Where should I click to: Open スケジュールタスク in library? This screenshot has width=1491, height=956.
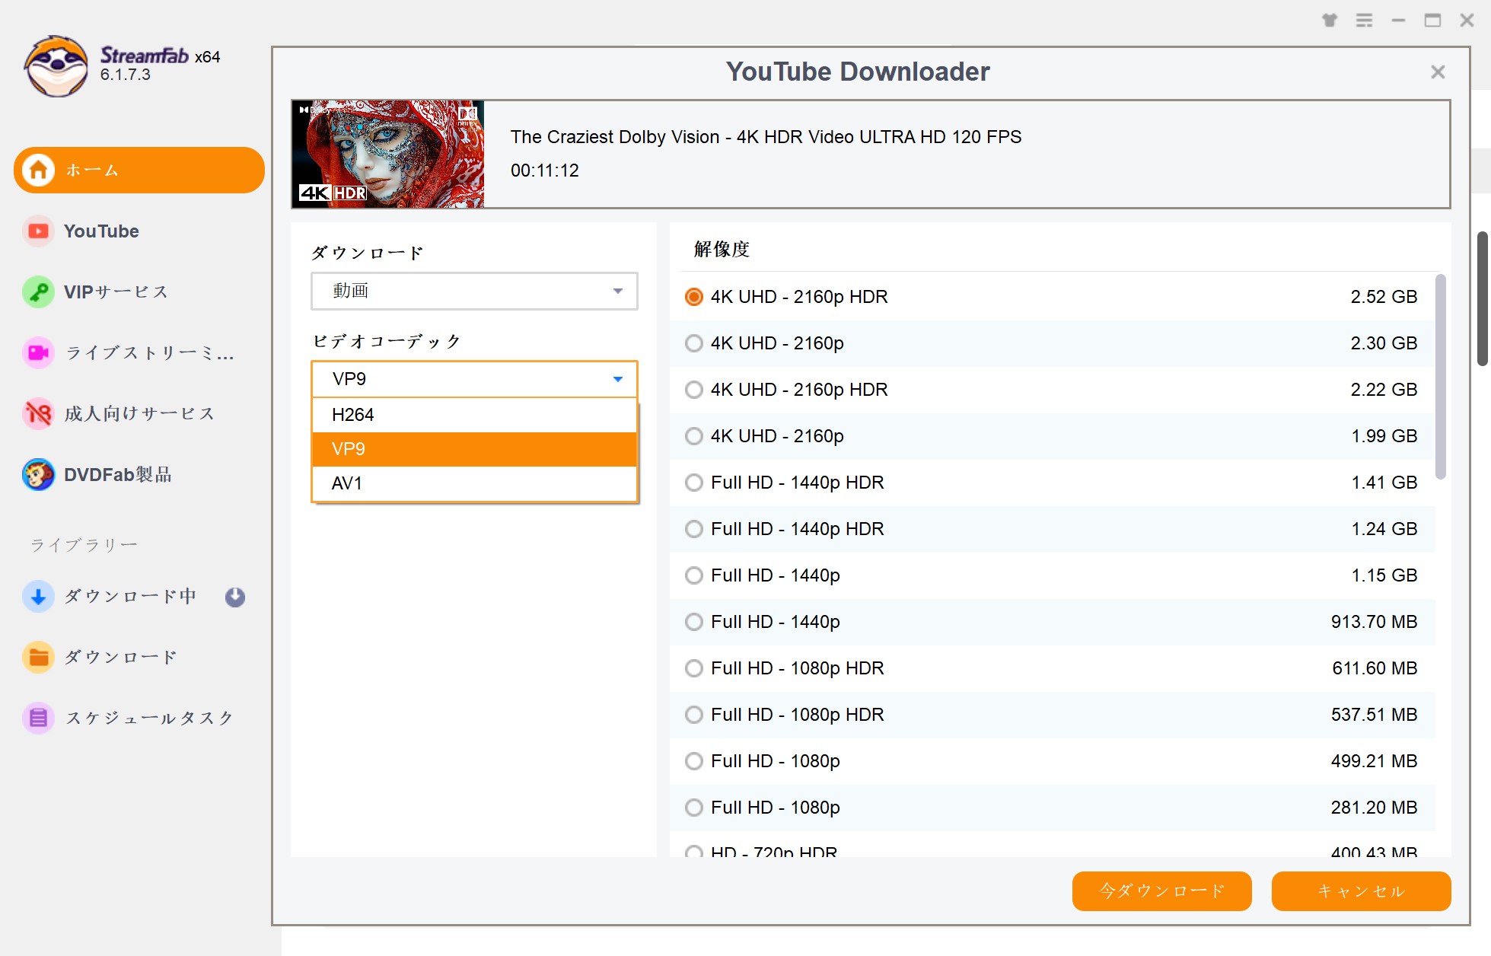click(x=149, y=718)
